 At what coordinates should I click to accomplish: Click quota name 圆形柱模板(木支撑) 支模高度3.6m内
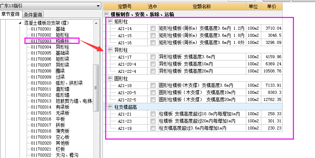pos(196,86)
